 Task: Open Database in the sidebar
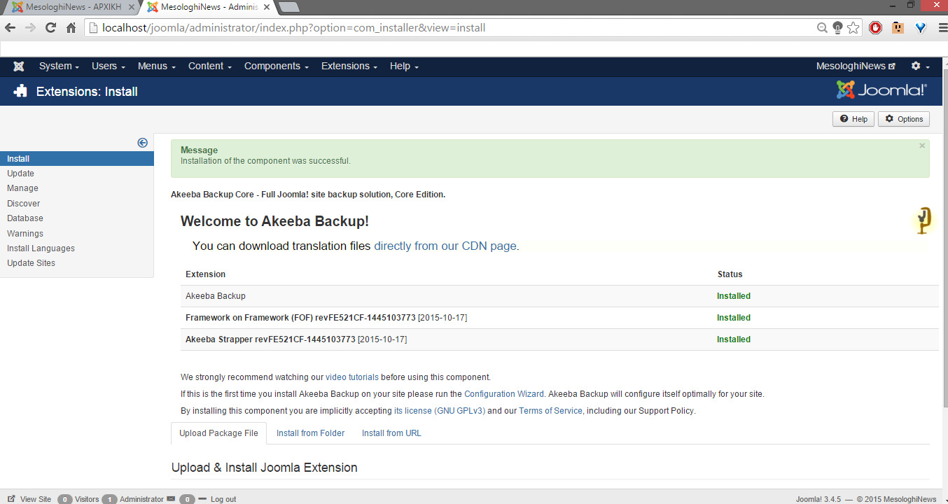pyautogui.click(x=25, y=218)
